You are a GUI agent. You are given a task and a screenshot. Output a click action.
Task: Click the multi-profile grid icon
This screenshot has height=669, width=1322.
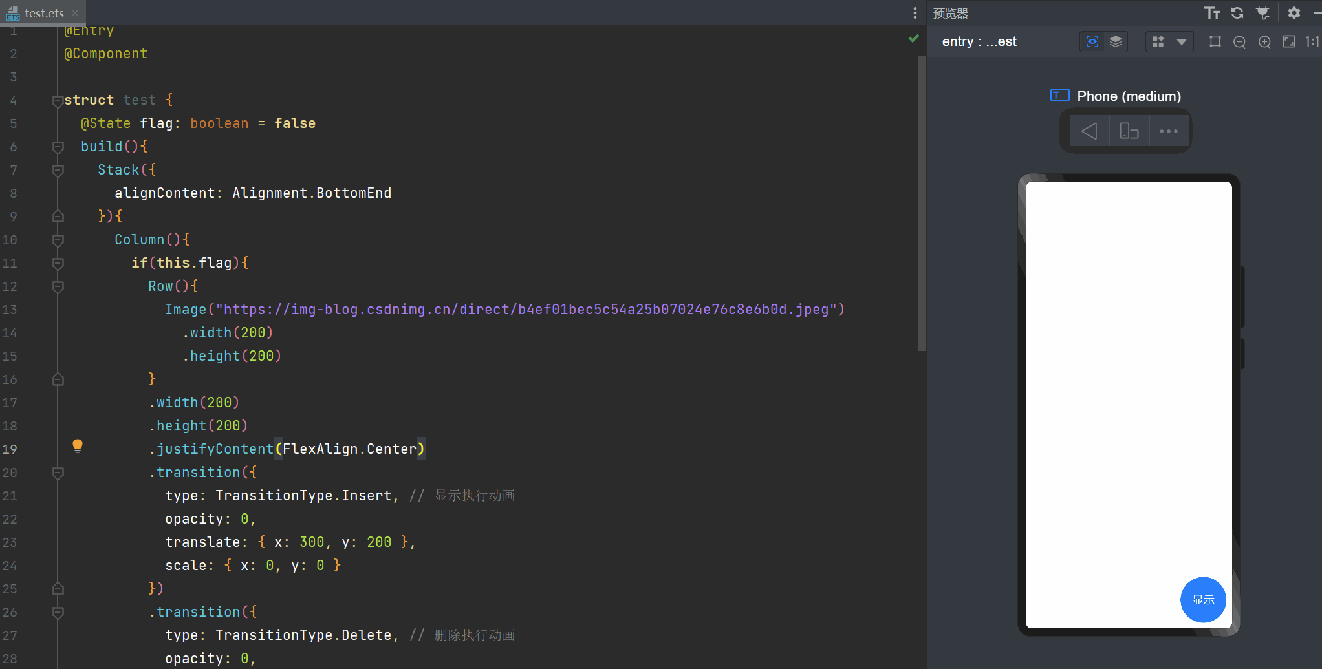(x=1158, y=41)
